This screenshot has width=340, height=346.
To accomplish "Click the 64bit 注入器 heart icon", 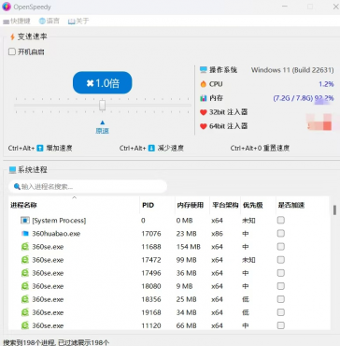I will point(204,126).
